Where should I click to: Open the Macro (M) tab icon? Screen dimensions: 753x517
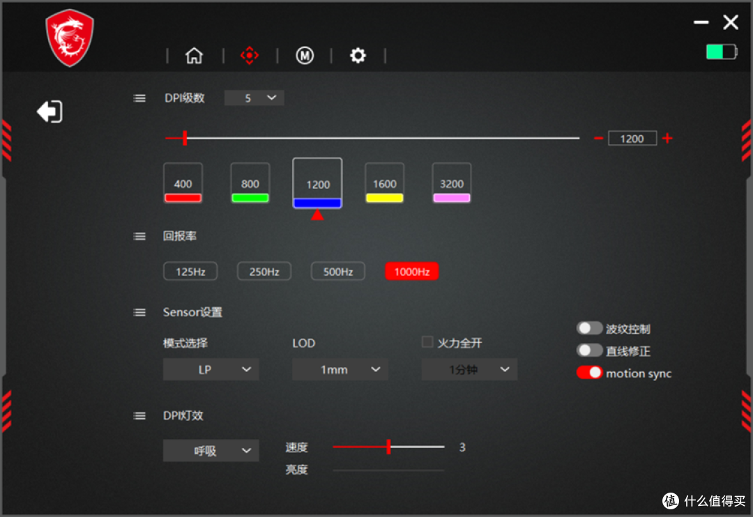pos(305,56)
